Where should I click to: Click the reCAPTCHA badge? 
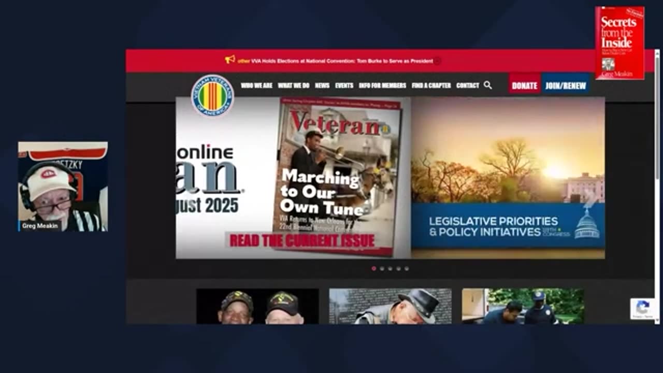[643, 308]
